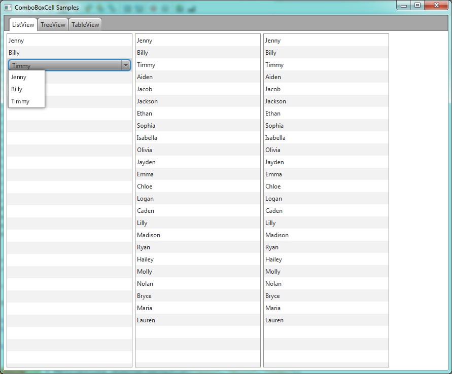This screenshot has height=374, width=452.
Task: Choose Jenny from the dropdown popup
Action: coord(19,77)
